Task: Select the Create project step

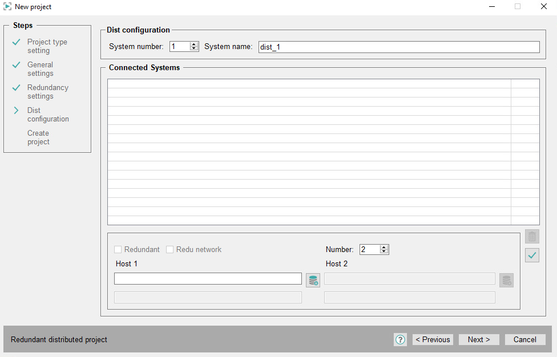Action: [x=38, y=137]
